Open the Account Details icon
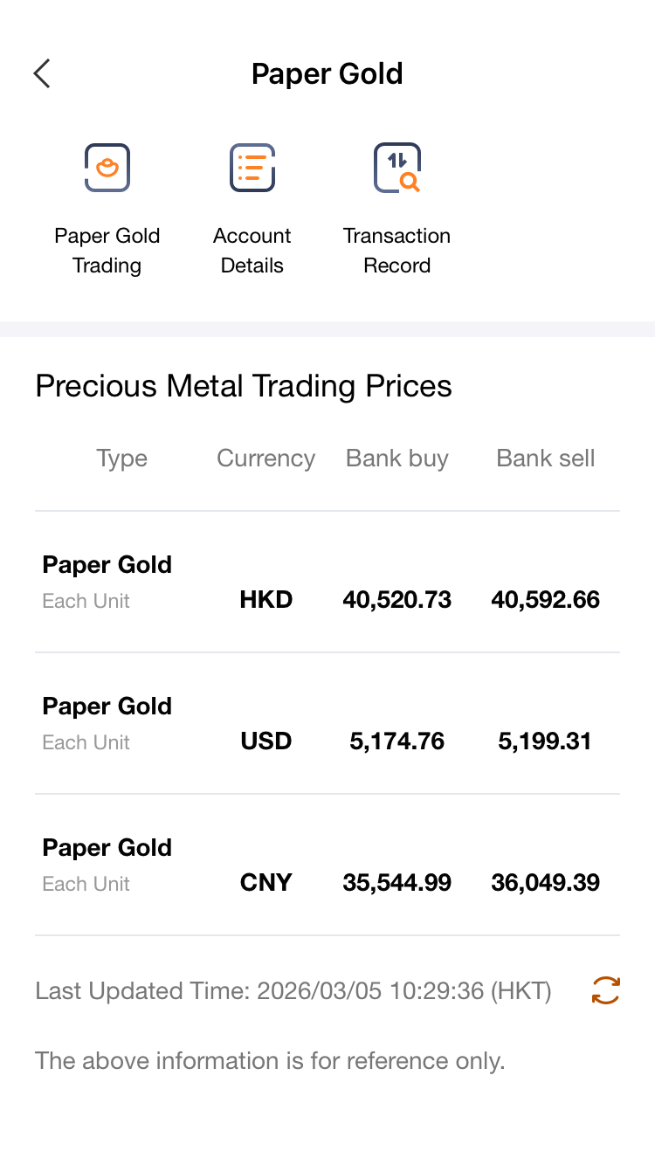Screen dimensions: 655x1165 click(x=252, y=167)
